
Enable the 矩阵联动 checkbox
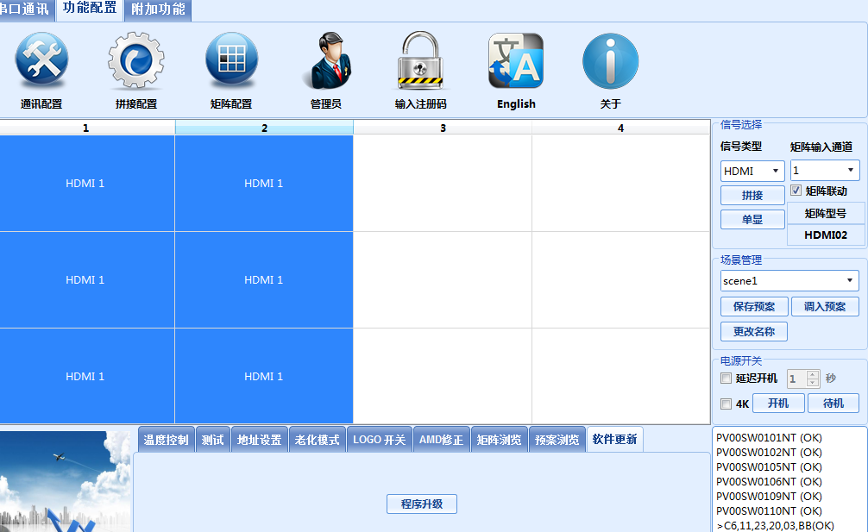click(x=796, y=191)
